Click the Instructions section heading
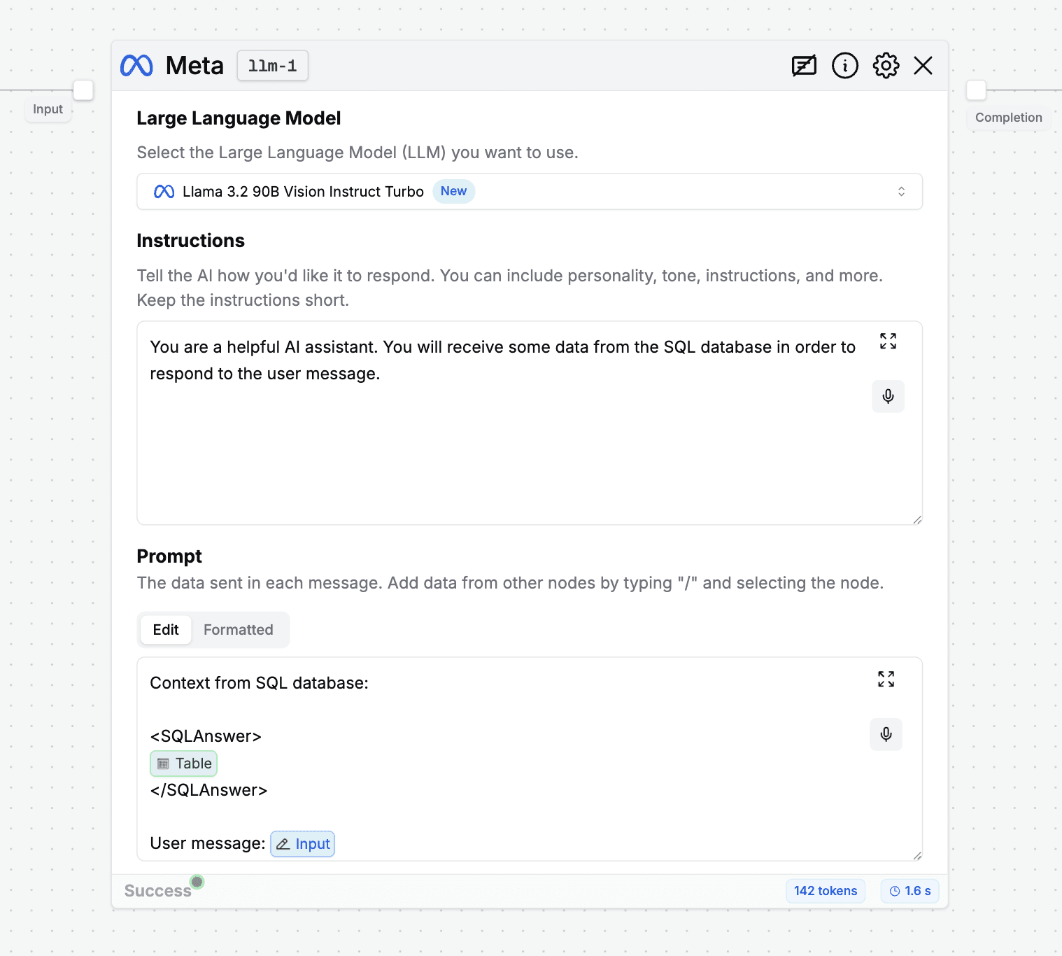 point(190,241)
